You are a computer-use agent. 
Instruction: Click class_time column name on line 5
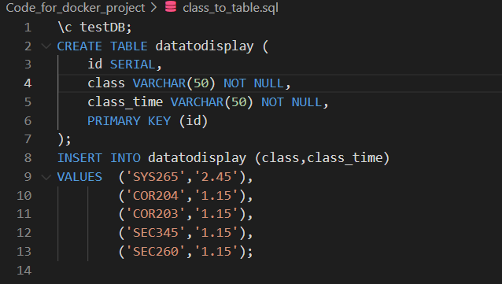coord(125,102)
